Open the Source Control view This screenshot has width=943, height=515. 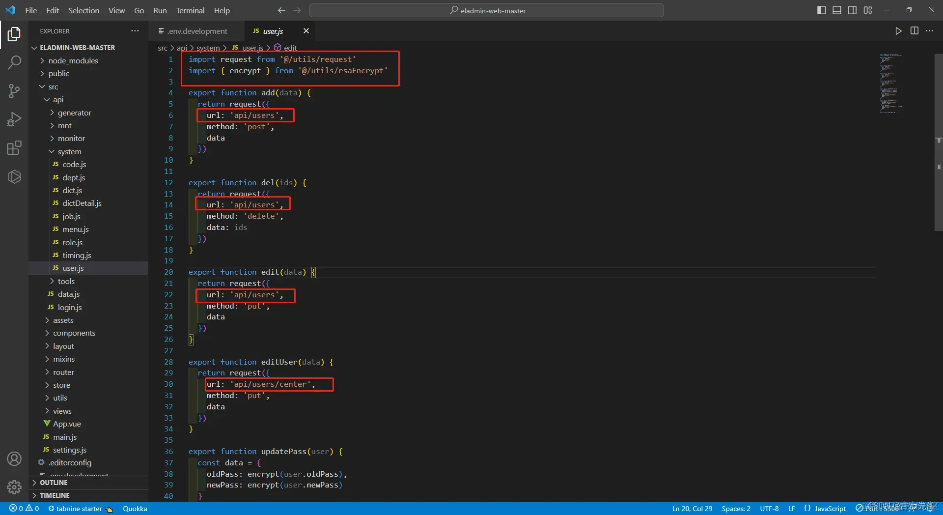click(x=14, y=91)
